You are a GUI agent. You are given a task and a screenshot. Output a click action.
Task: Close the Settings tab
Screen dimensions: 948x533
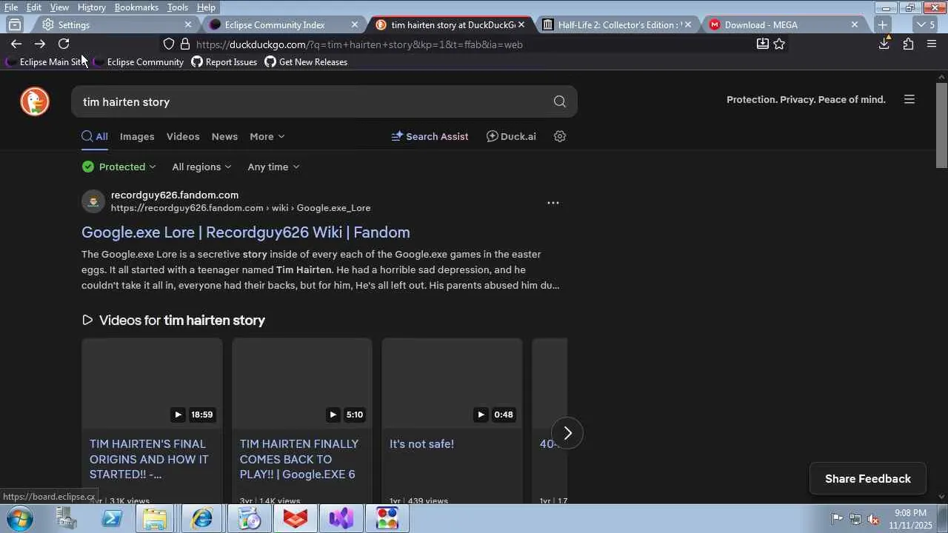click(187, 24)
